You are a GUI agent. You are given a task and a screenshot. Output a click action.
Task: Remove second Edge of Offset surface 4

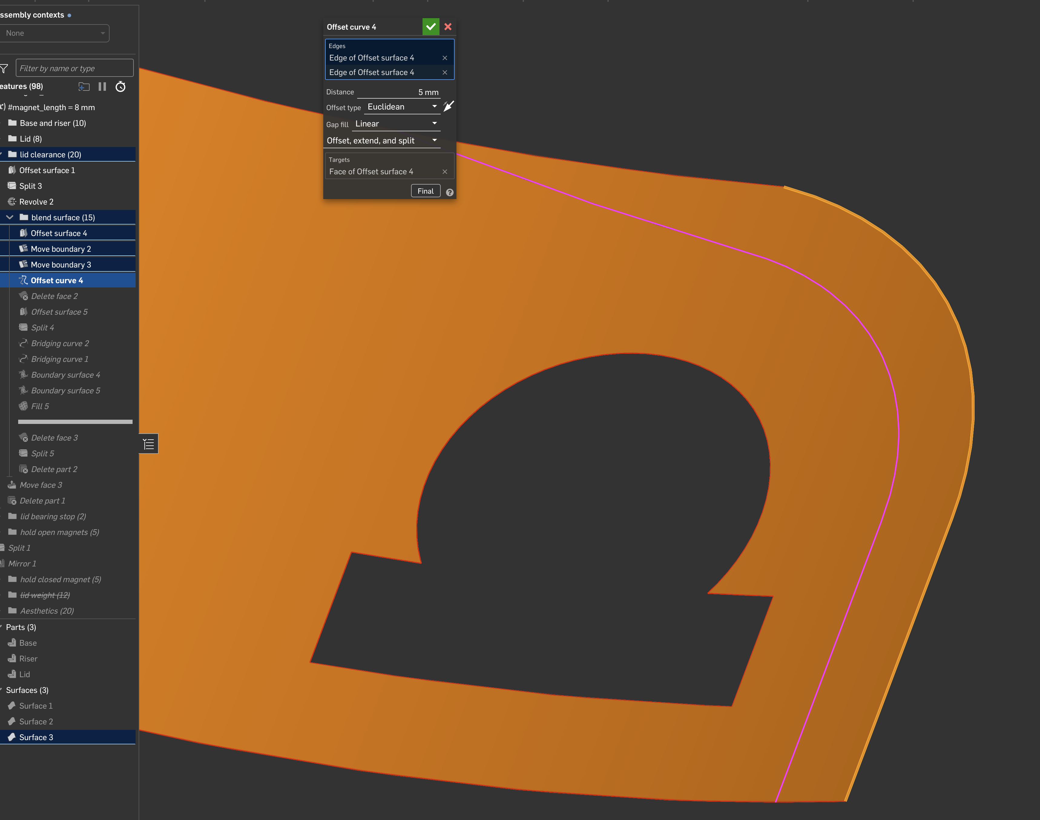(445, 73)
